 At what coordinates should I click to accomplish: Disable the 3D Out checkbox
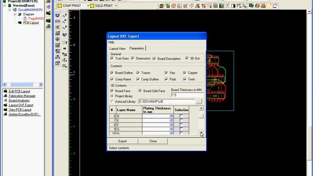click(187, 58)
